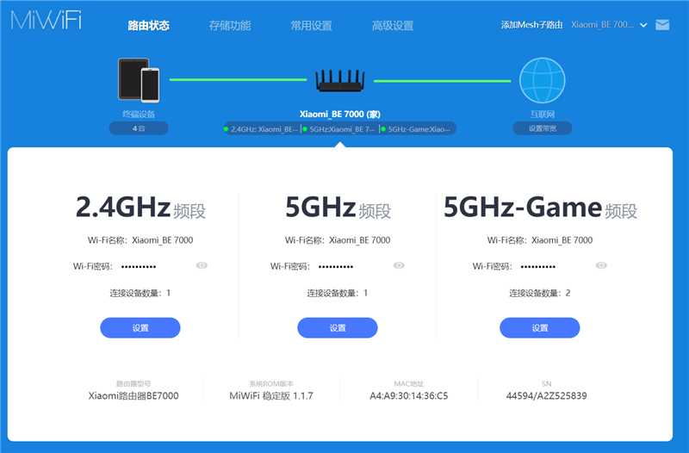Click the 2.4GHz 频段 heading

(140, 208)
